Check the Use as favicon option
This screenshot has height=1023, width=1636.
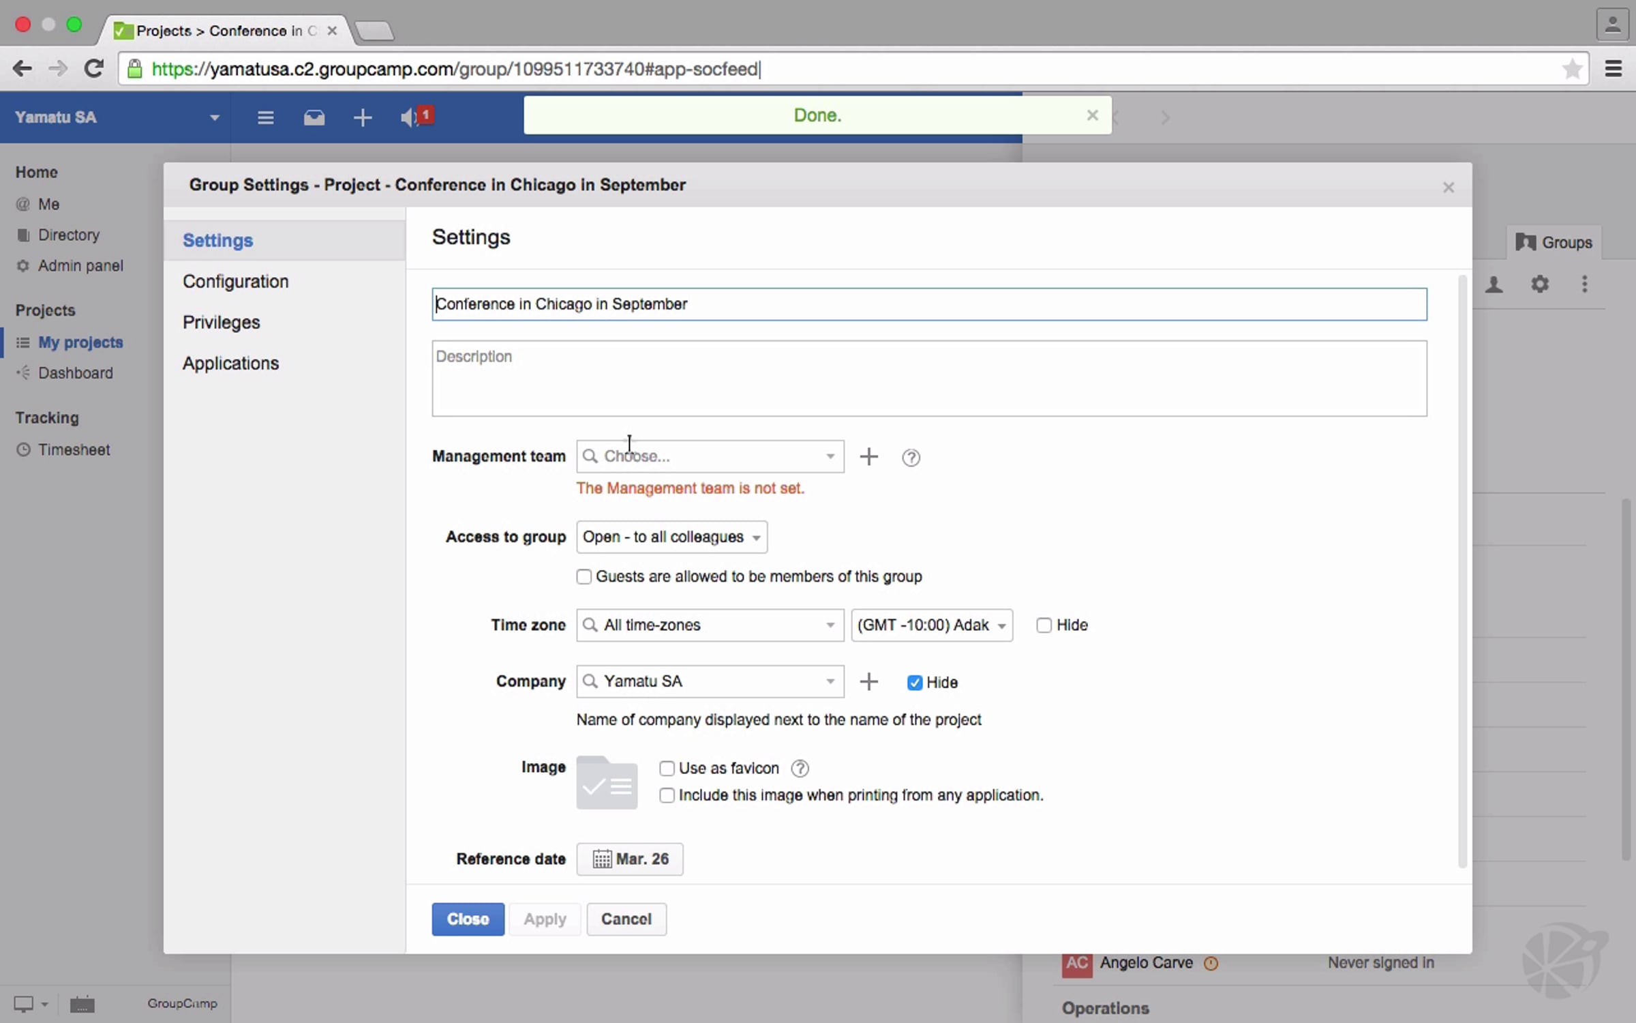point(667,769)
